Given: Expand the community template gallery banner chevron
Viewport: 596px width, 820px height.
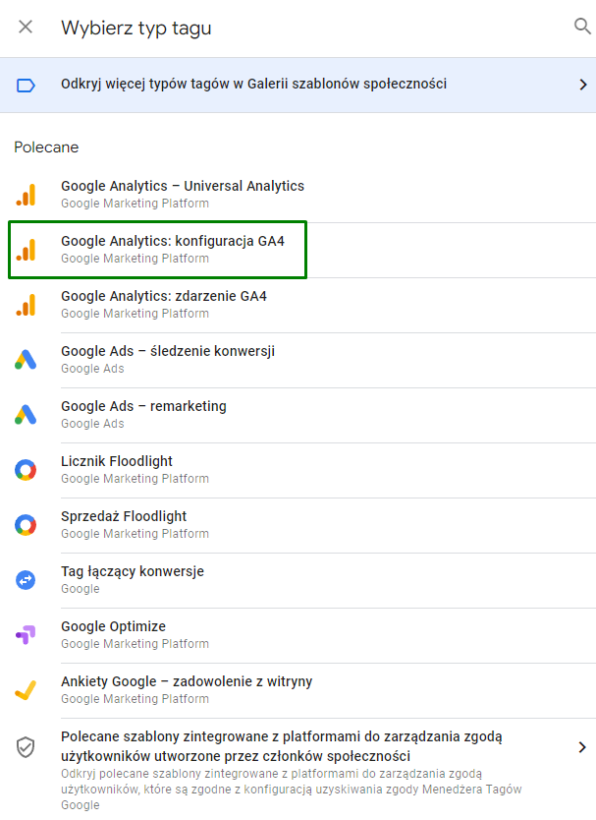Looking at the screenshot, I should 579,85.
